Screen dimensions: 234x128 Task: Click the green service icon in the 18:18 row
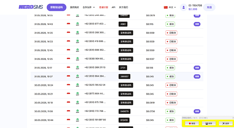click(x=77, y=102)
